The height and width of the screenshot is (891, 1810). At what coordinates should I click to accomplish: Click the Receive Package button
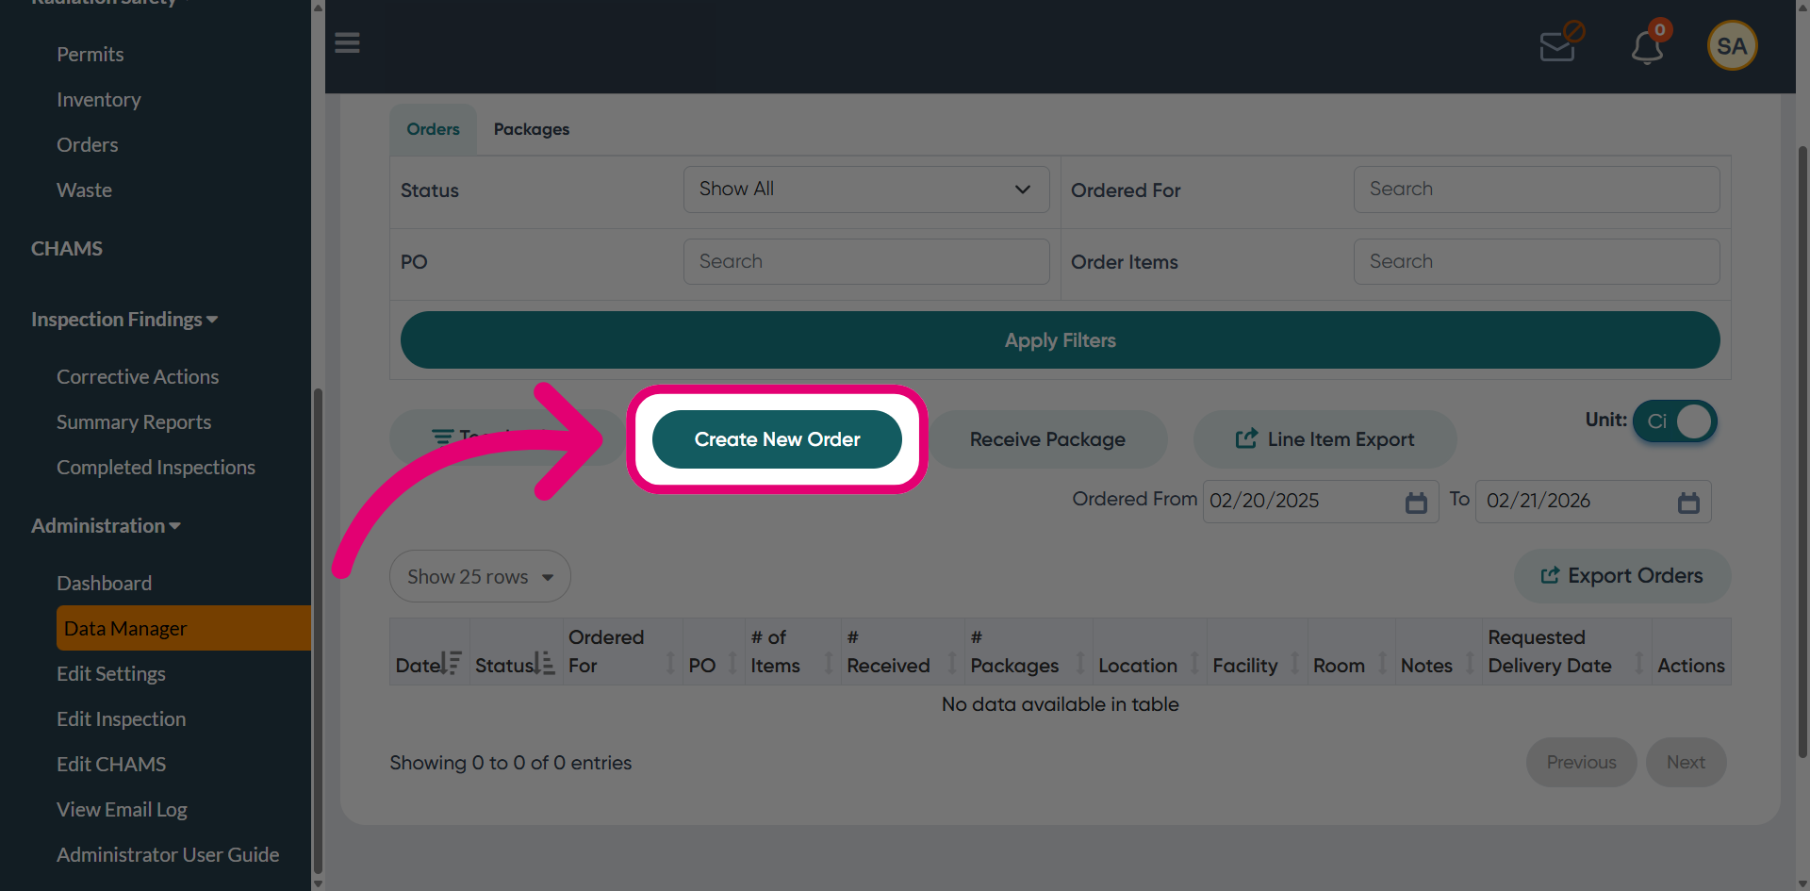point(1047,439)
